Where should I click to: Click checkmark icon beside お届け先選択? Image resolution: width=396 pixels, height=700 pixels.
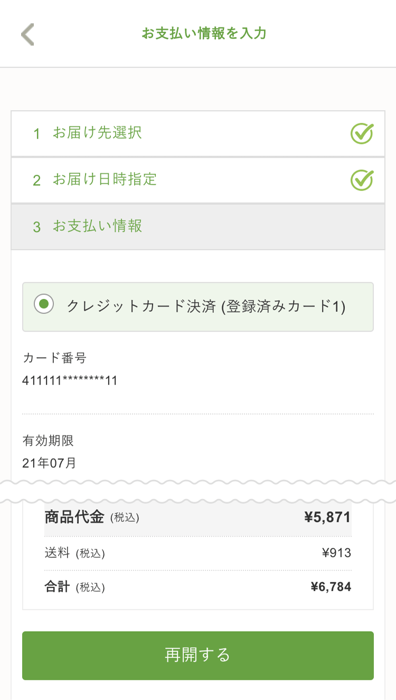(362, 133)
